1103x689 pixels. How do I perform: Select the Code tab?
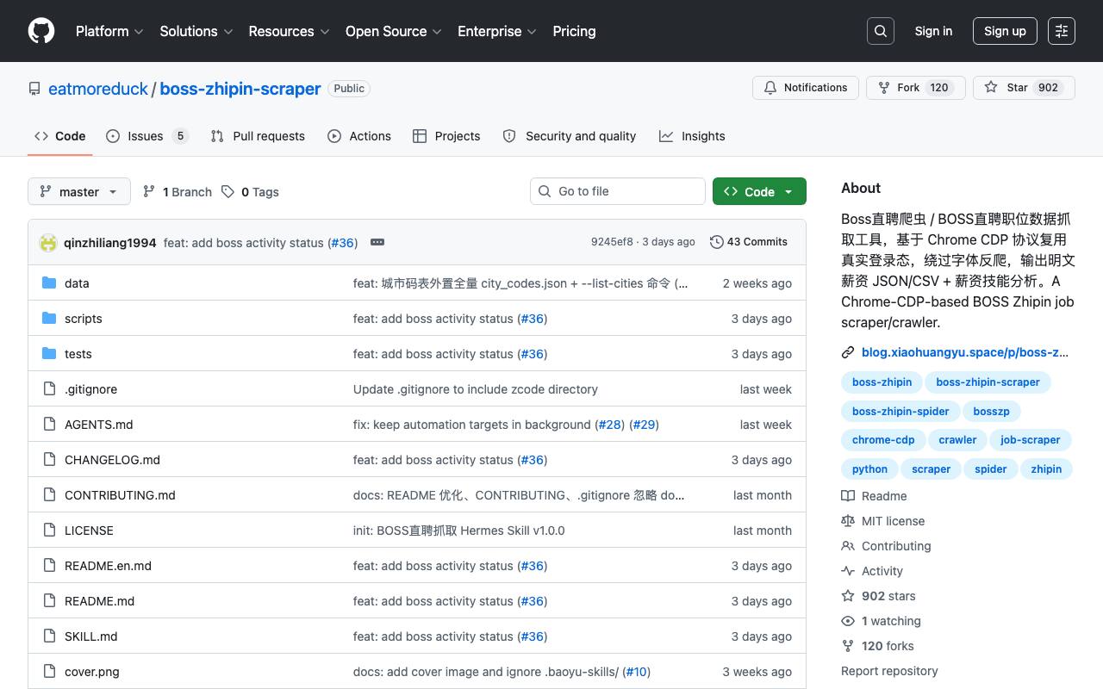pyautogui.click(x=60, y=136)
